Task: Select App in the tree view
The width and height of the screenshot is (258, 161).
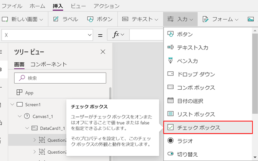Action: (29, 93)
